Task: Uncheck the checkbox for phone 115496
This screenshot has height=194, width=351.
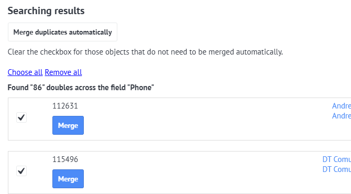Action: pos(21,171)
